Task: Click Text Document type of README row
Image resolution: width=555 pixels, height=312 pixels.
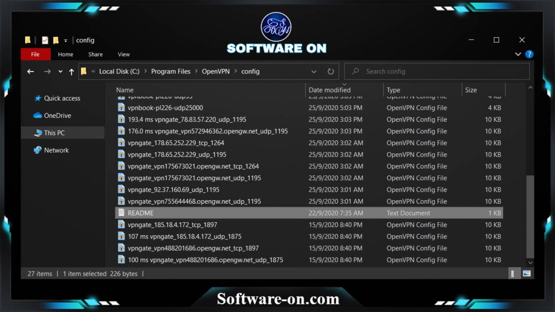Action: point(408,213)
